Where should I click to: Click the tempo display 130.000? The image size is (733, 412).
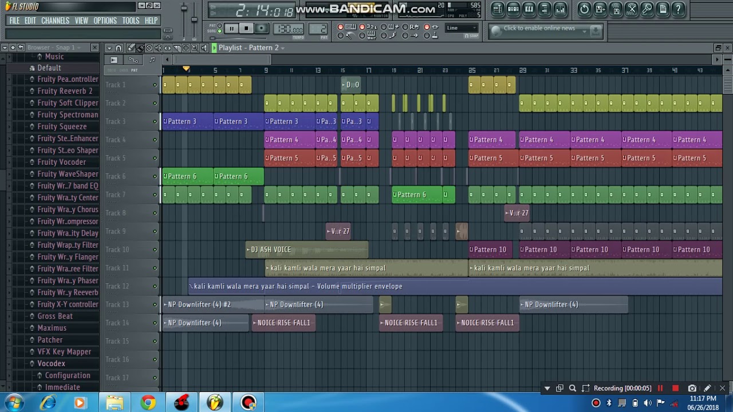coord(290,29)
